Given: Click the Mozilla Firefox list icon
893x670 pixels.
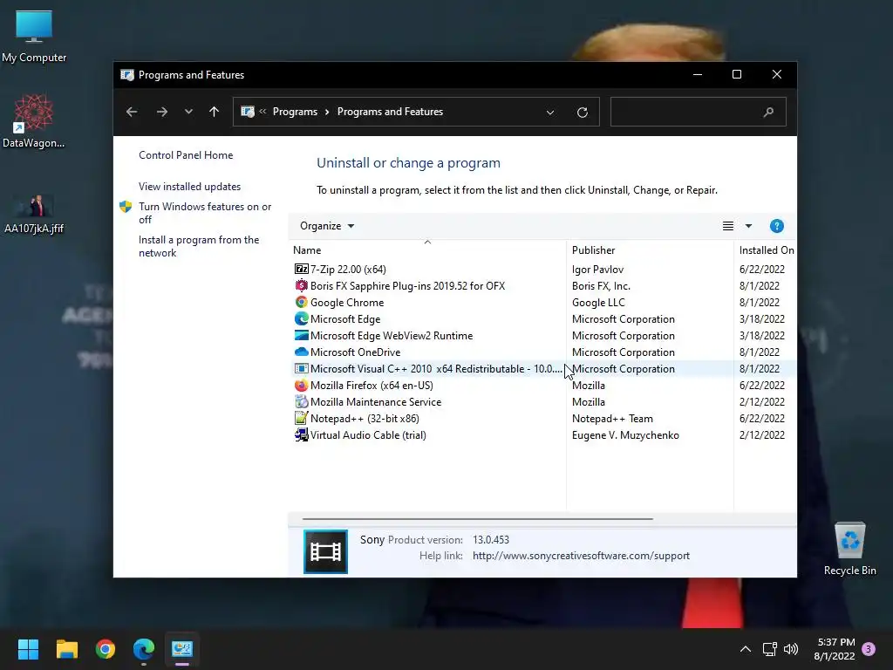Looking at the screenshot, I should [x=301, y=385].
